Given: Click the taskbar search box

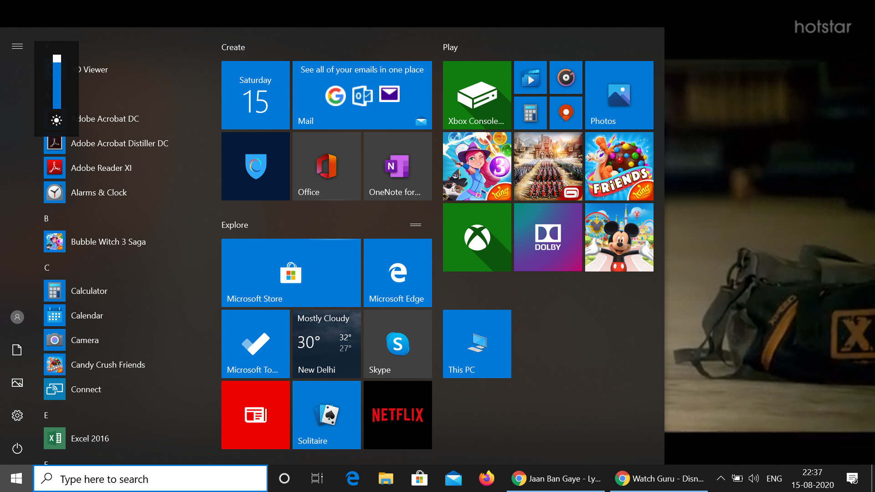Looking at the screenshot, I should (x=150, y=478).
